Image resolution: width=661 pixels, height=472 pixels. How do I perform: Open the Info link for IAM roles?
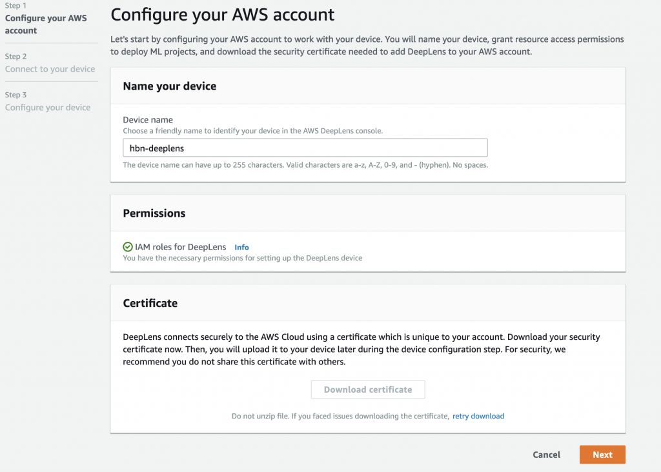point(241,247)
